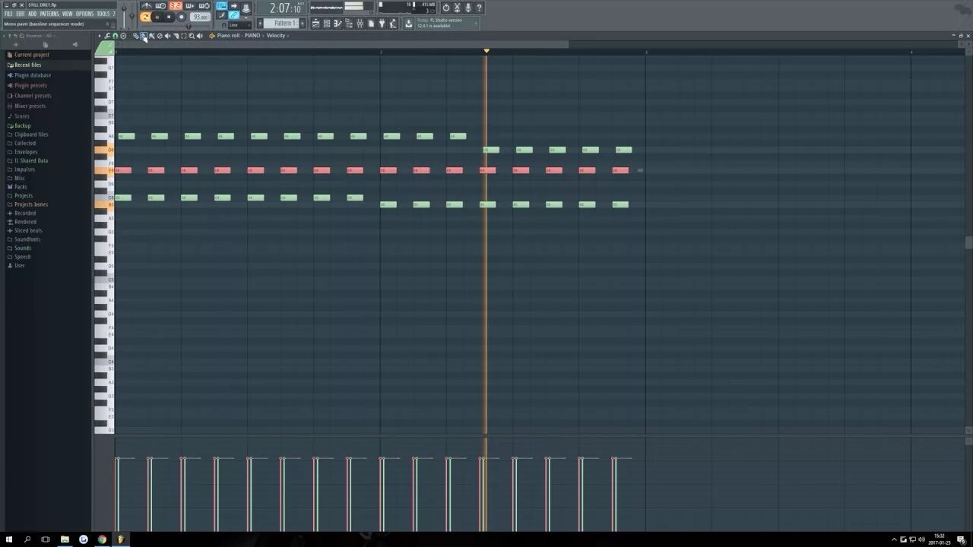Image resolution: width=973 pixels, height=547 pixels.
Task: Choose the Select marquee tool
Action: tap(183, 36)
